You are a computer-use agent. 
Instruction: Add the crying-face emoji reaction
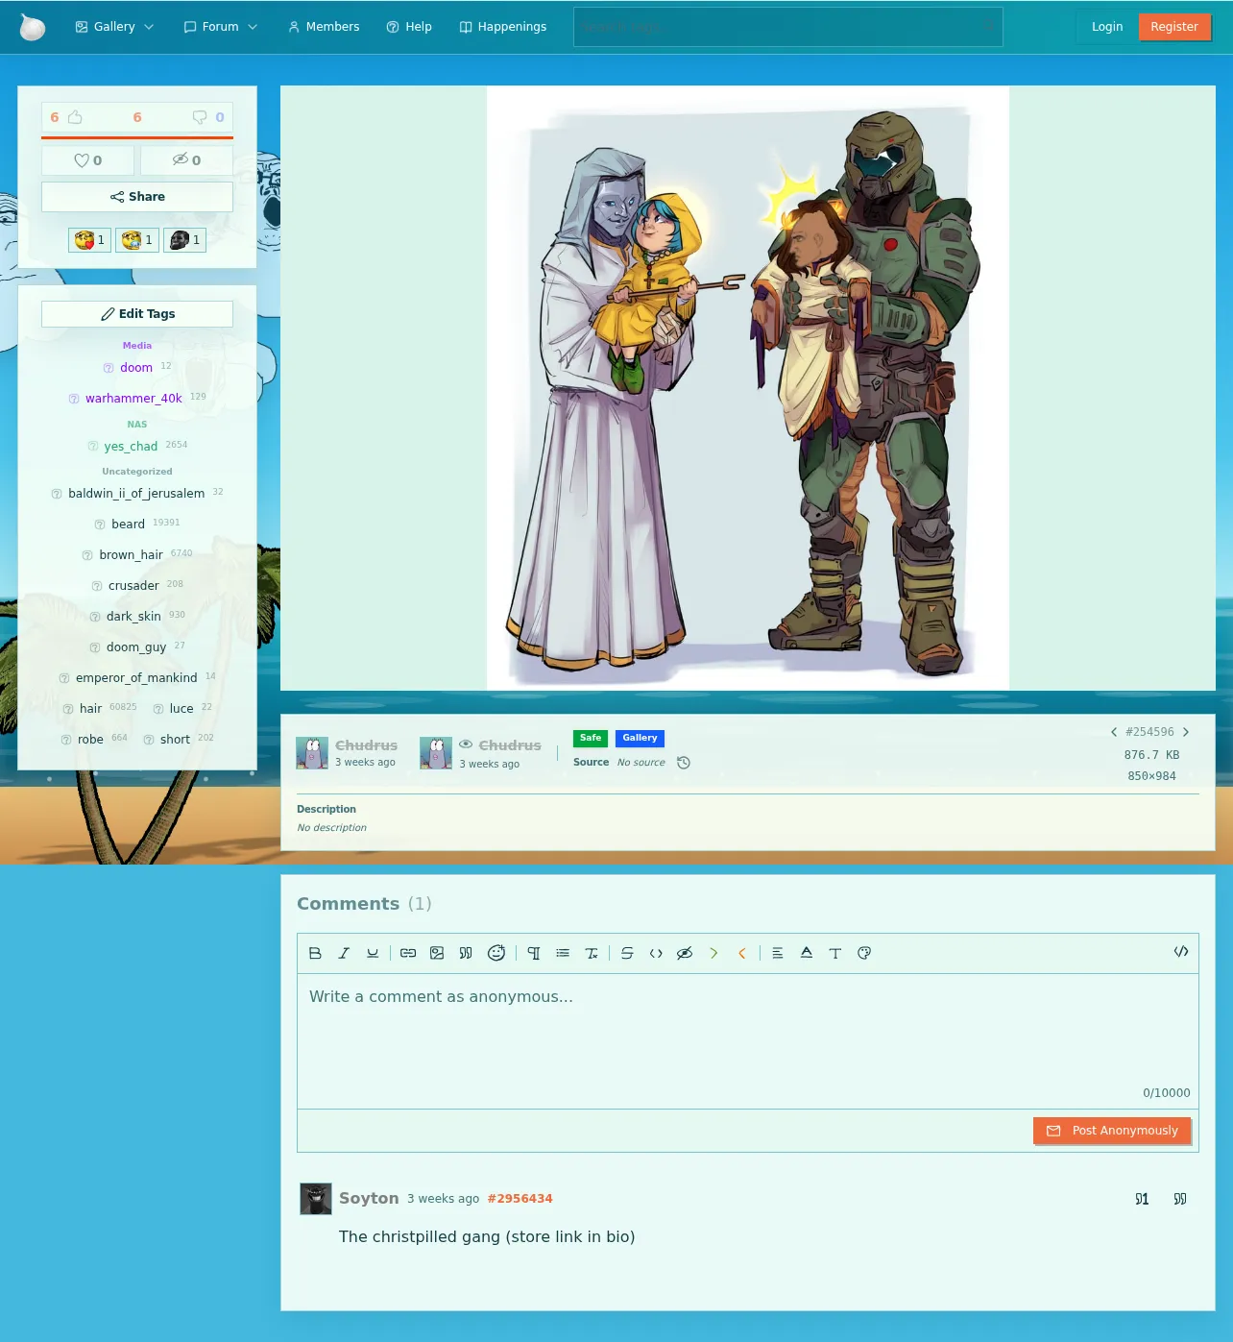click(x=137, y=240)
